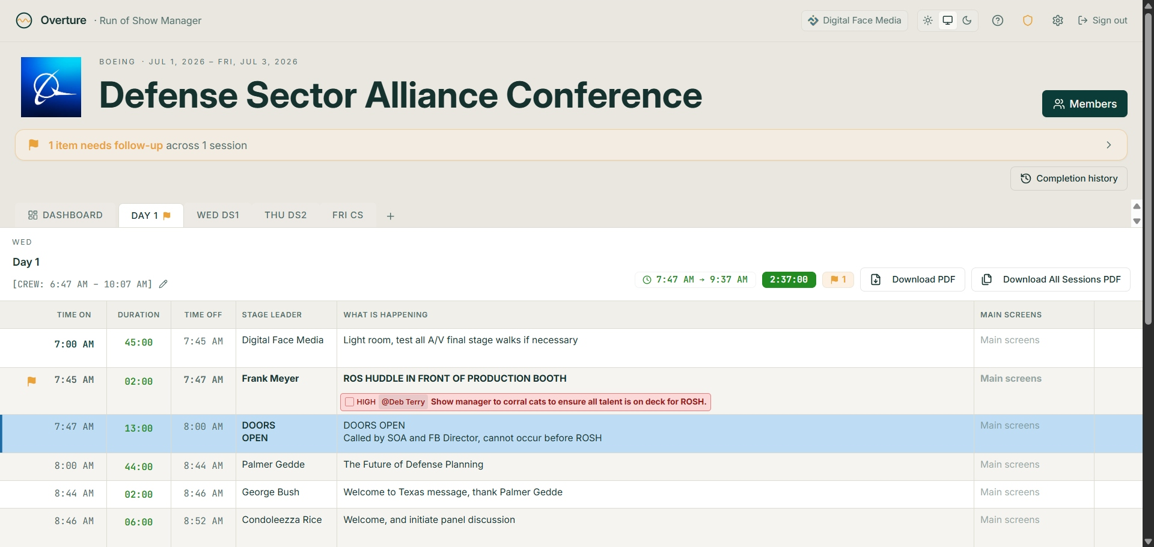
Task: Click 'Light room, test all A/V' description
Action: [x=460, y=340]
